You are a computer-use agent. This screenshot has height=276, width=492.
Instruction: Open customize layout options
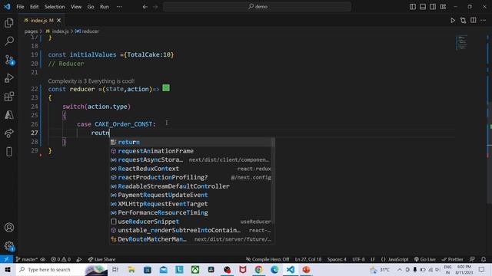point(443,7)
